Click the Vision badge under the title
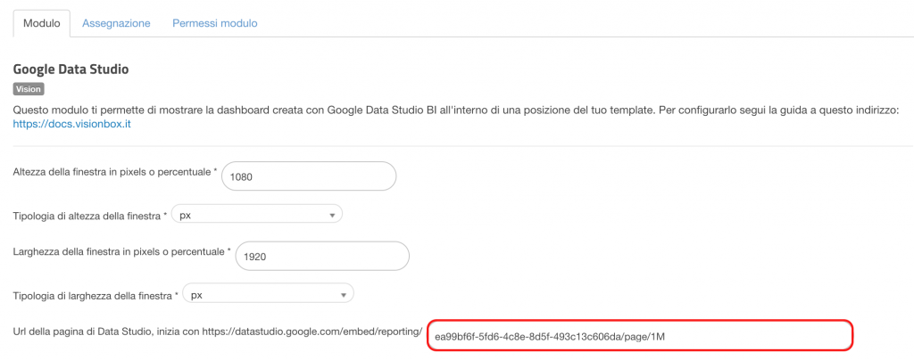This screenshot has height=360, width=914. tap(29, 90)
